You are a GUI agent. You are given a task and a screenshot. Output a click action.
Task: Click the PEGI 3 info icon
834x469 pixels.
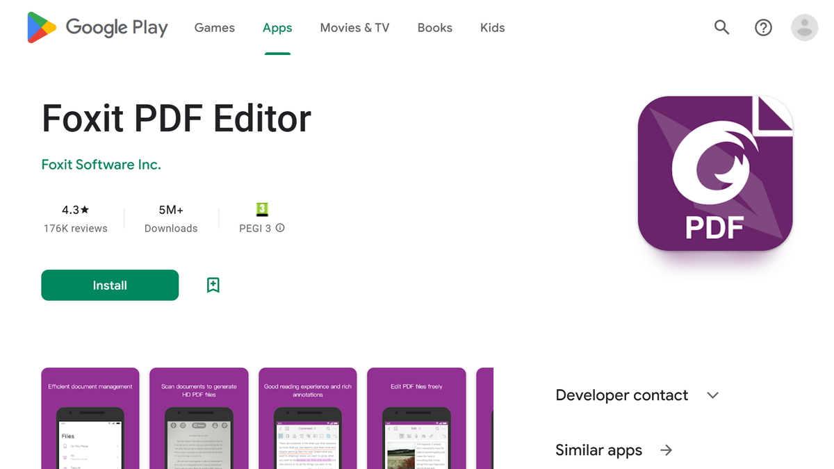click(279, 228)
